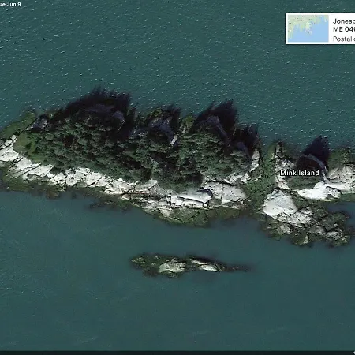This screenshot has height=355, width=355.
Task: Click the Jonesport place name in the card
Action: click(344, 21)
